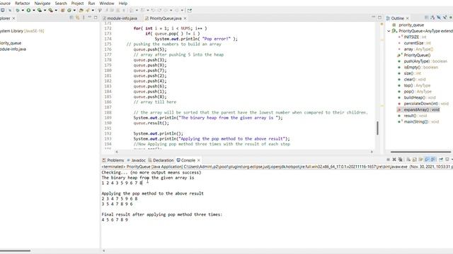Click the editor vertical scrollbar thumb
The height and width of the screenshot is (254, 453).
pos(377,128)
